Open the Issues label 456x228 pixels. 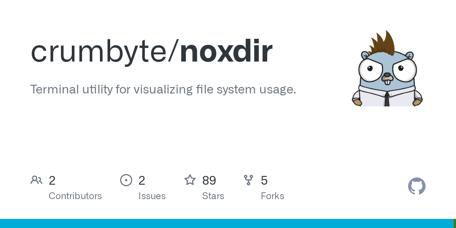[152, 196]
